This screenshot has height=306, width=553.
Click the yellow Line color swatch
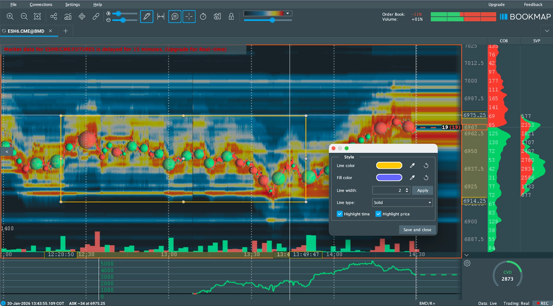(389, 165)
